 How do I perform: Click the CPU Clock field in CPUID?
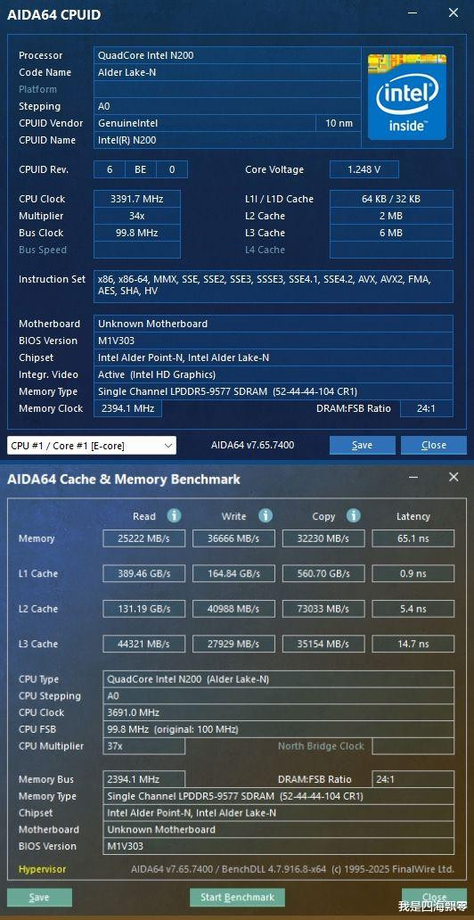[137, 199]
